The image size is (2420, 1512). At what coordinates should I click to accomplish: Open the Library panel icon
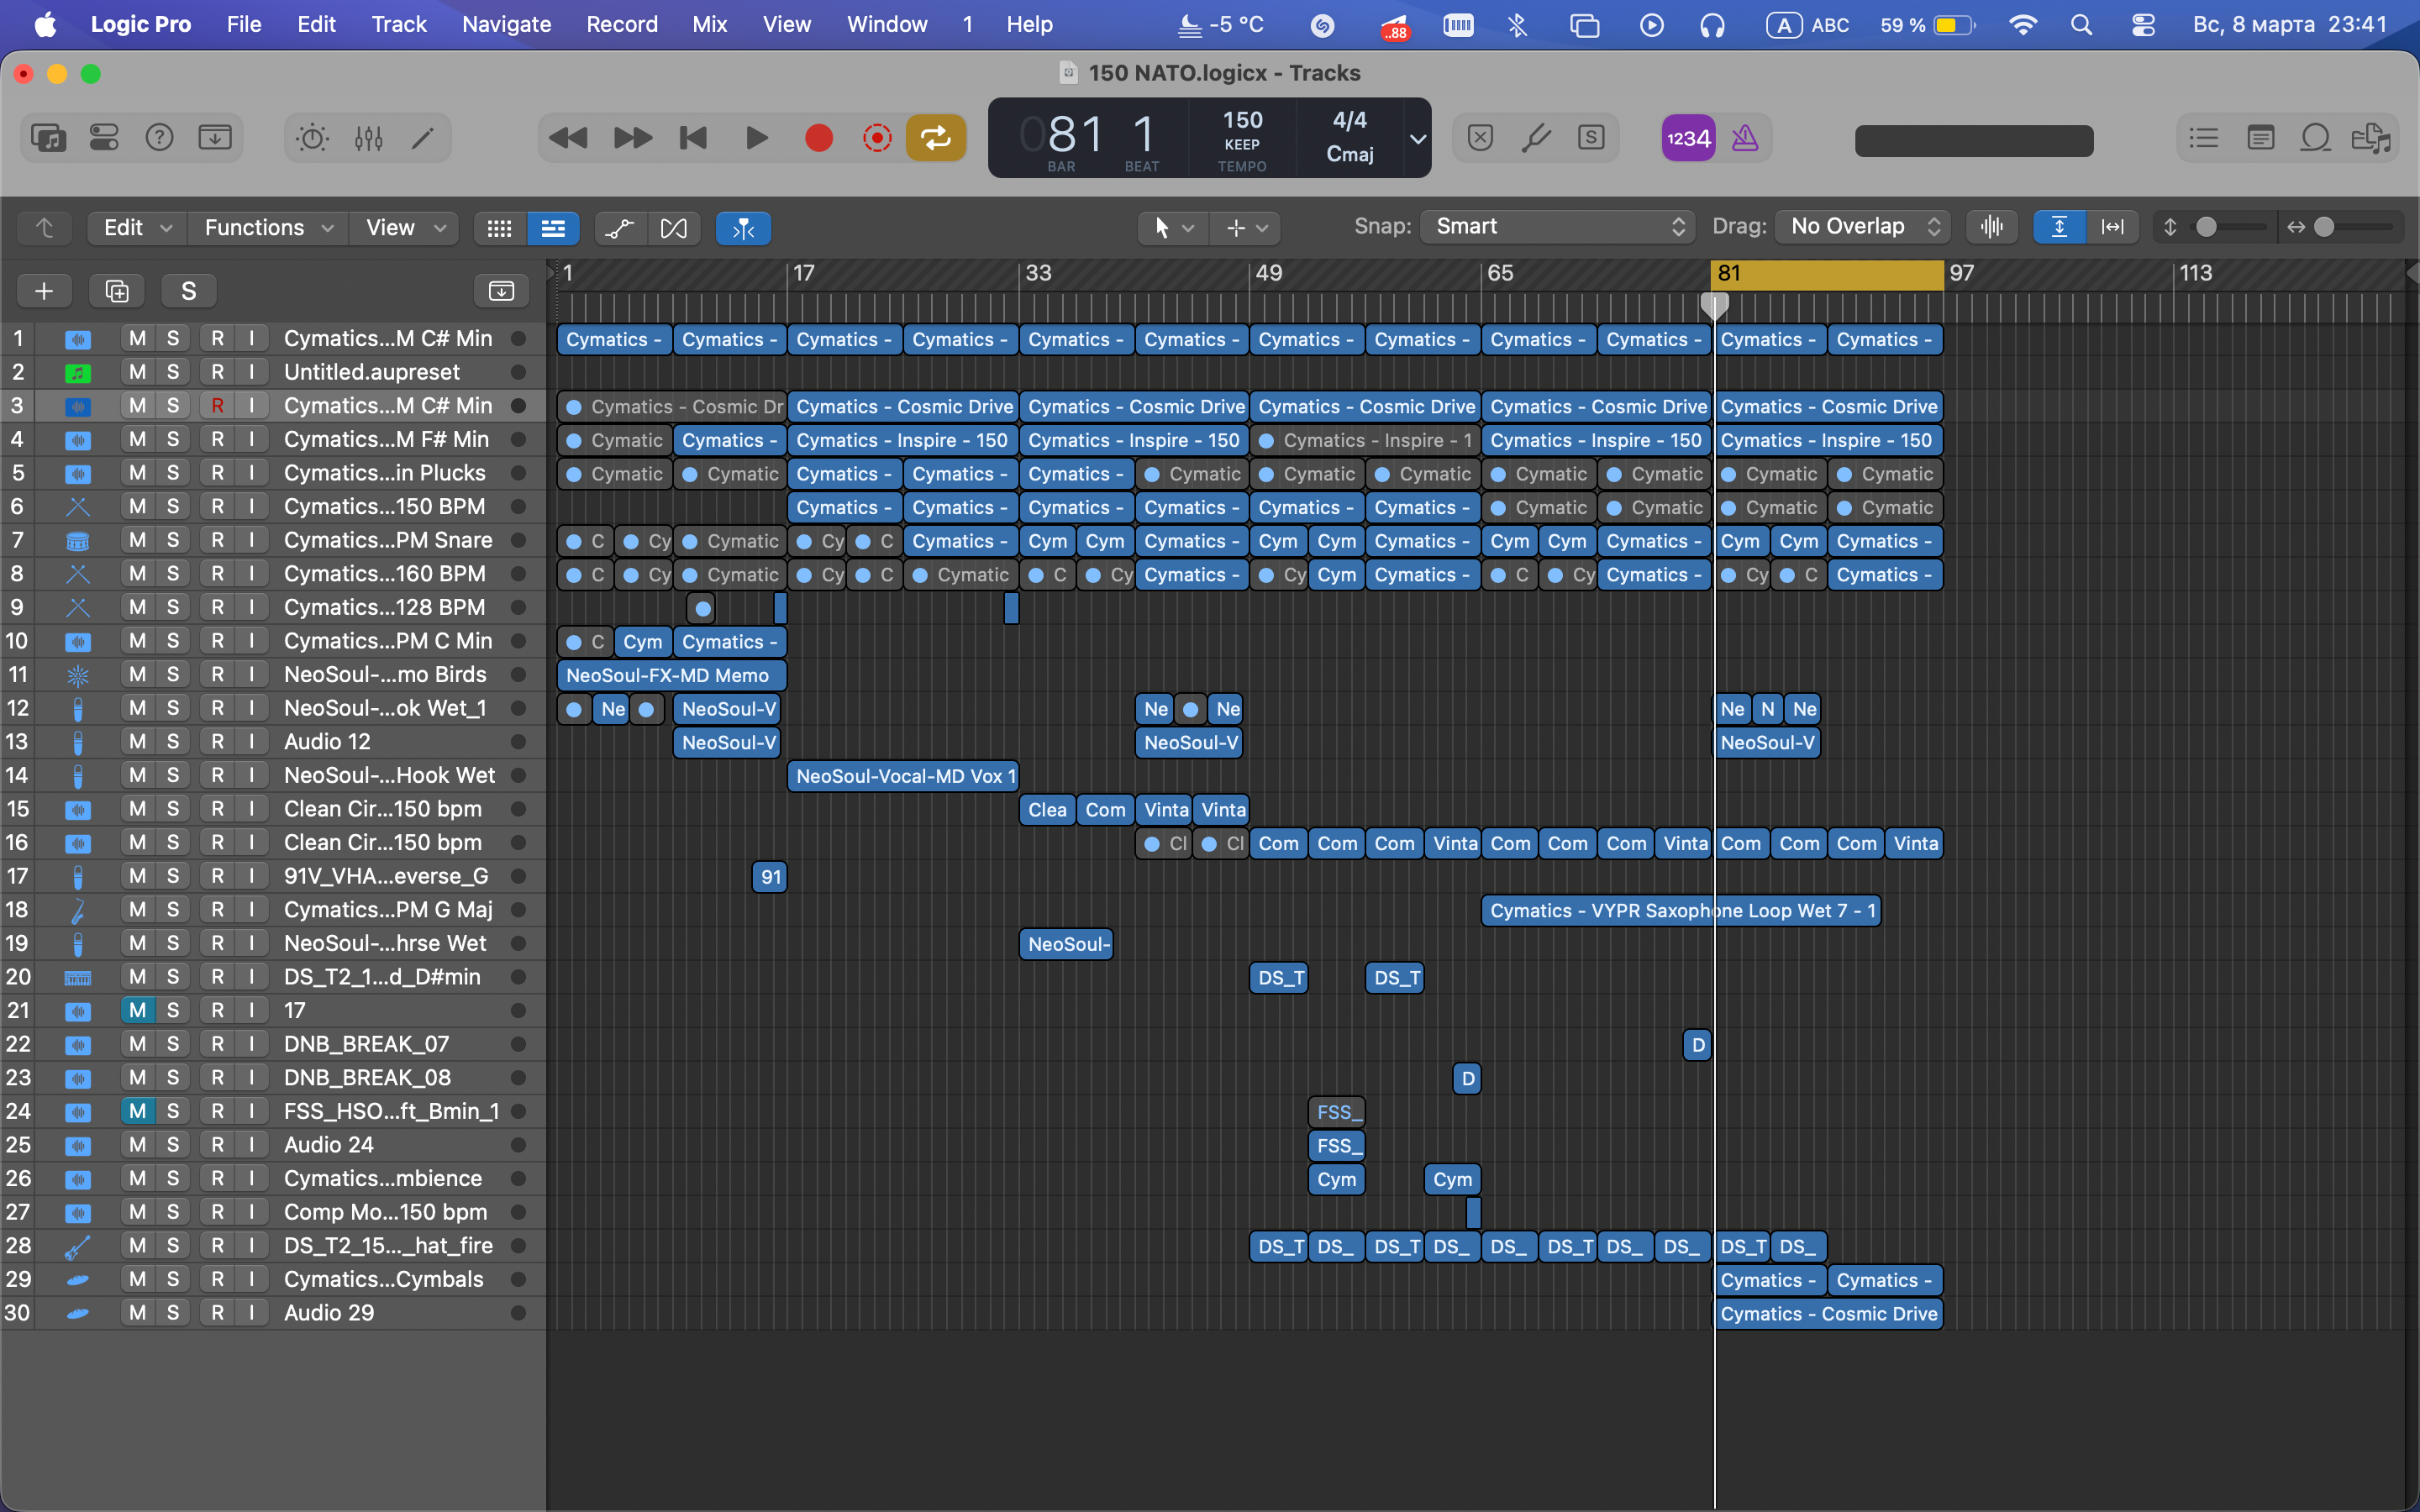tap(48, 138)
